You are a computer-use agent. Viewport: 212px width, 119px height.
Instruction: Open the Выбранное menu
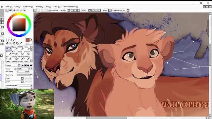(x=28, y=7)
